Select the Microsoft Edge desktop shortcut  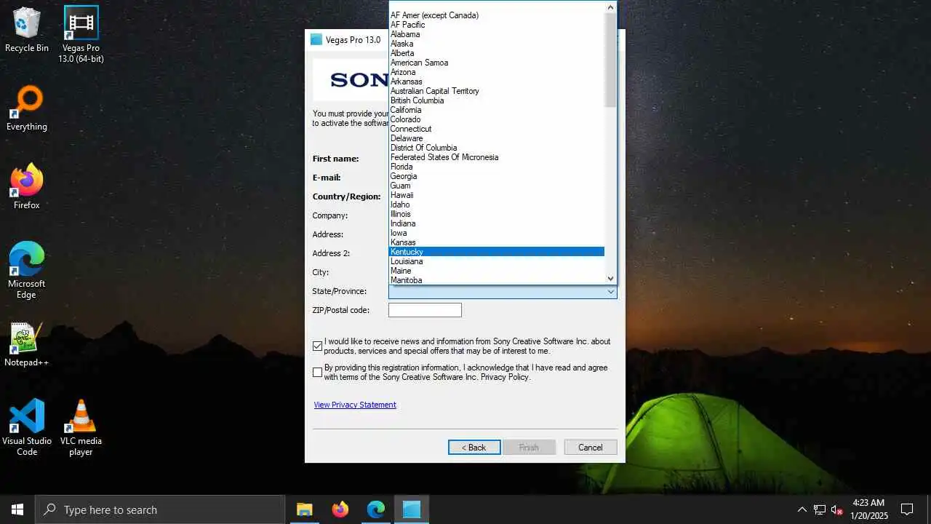(27, 270)
